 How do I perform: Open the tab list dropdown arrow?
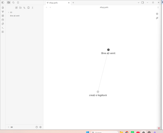pos(139,3)
